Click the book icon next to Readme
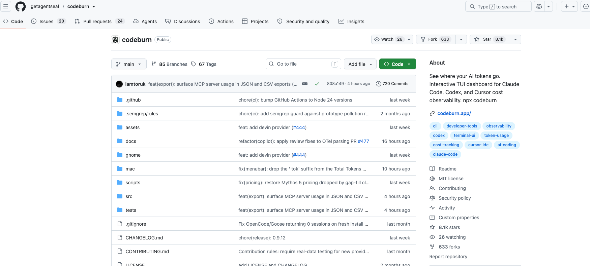590x266 pixels. (432, 169)
